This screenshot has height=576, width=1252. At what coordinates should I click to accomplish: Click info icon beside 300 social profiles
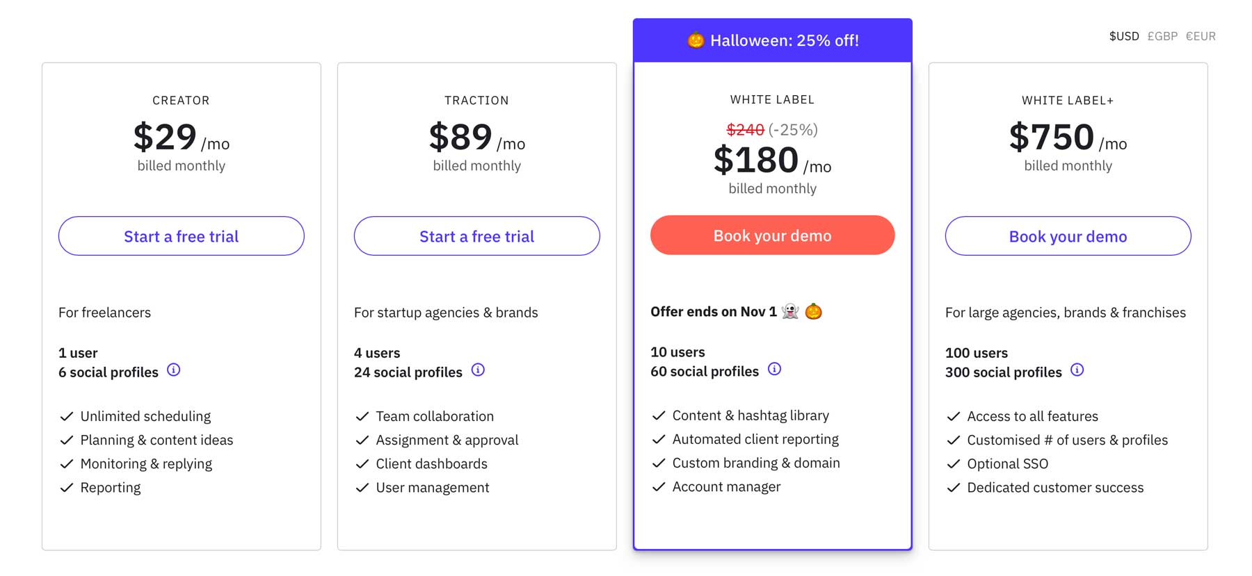pos(1077,370)
